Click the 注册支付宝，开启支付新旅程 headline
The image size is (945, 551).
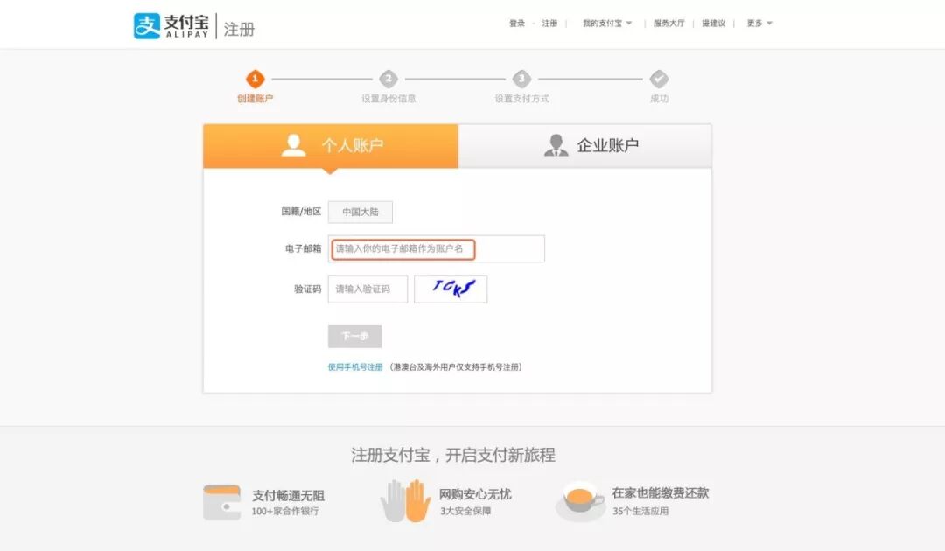(x=453, y=456)
